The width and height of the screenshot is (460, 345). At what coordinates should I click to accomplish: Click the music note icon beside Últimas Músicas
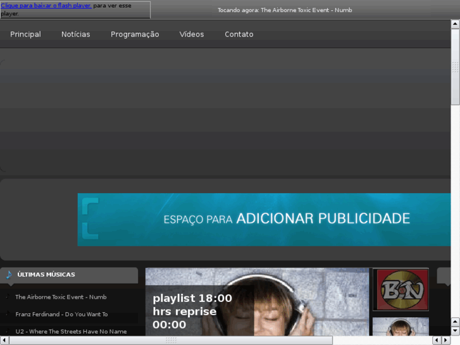tap(9, 275)
